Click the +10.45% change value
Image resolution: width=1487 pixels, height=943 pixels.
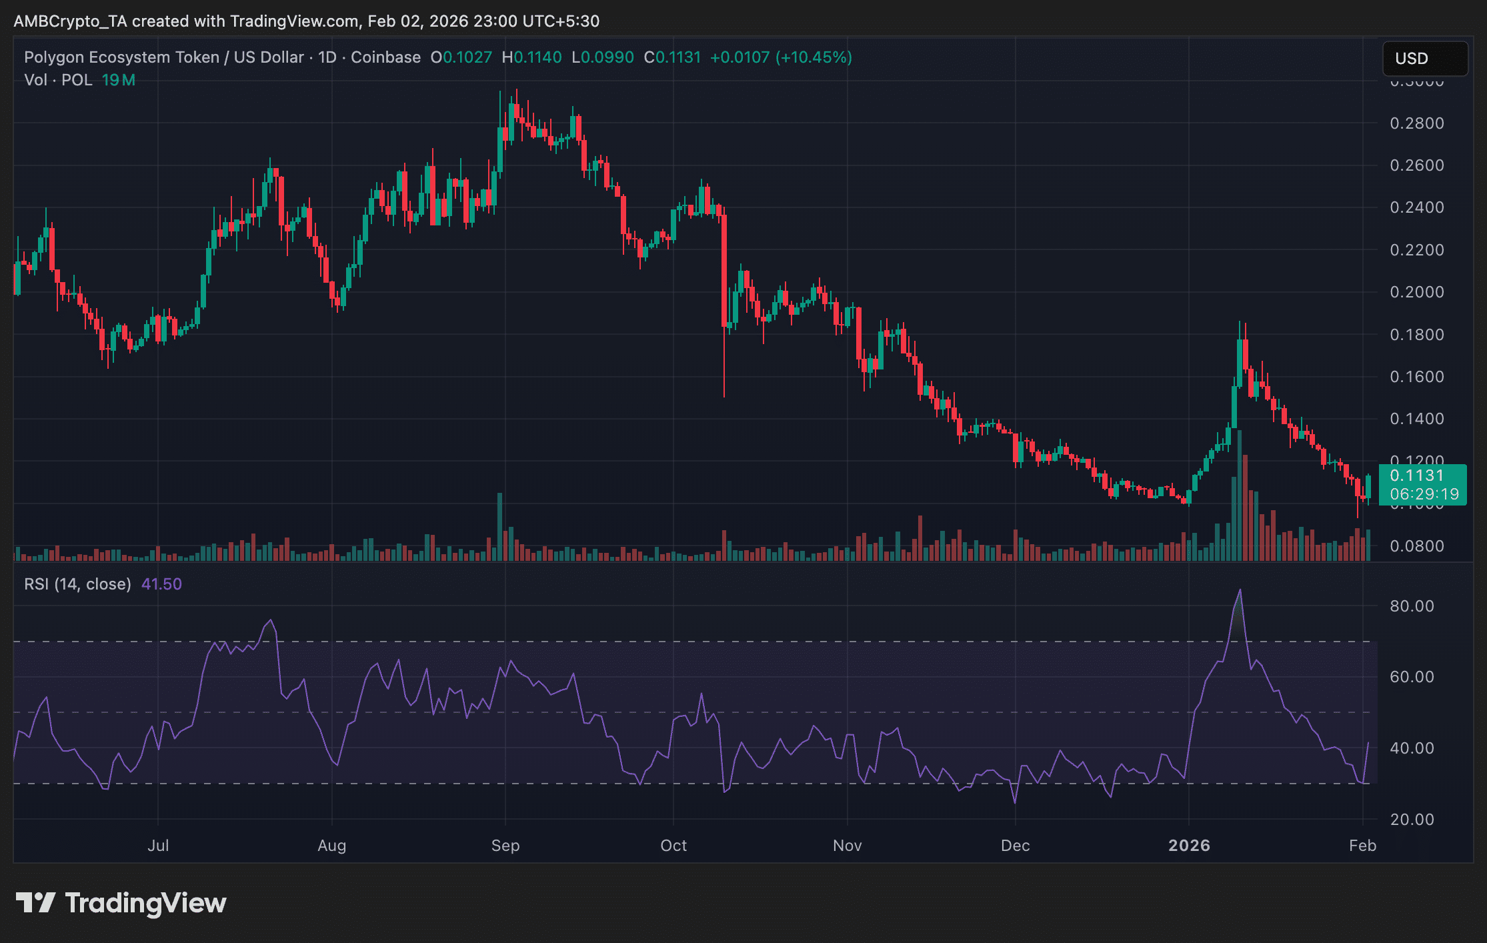[x=814, y=57]
